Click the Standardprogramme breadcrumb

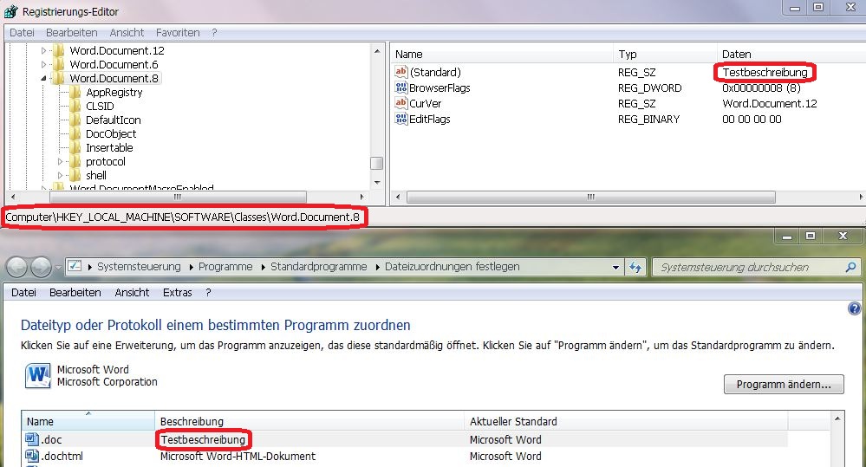(319, 267)
